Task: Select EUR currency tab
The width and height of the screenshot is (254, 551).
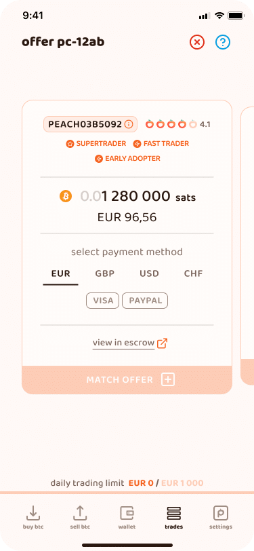Action: coord(61,274)
